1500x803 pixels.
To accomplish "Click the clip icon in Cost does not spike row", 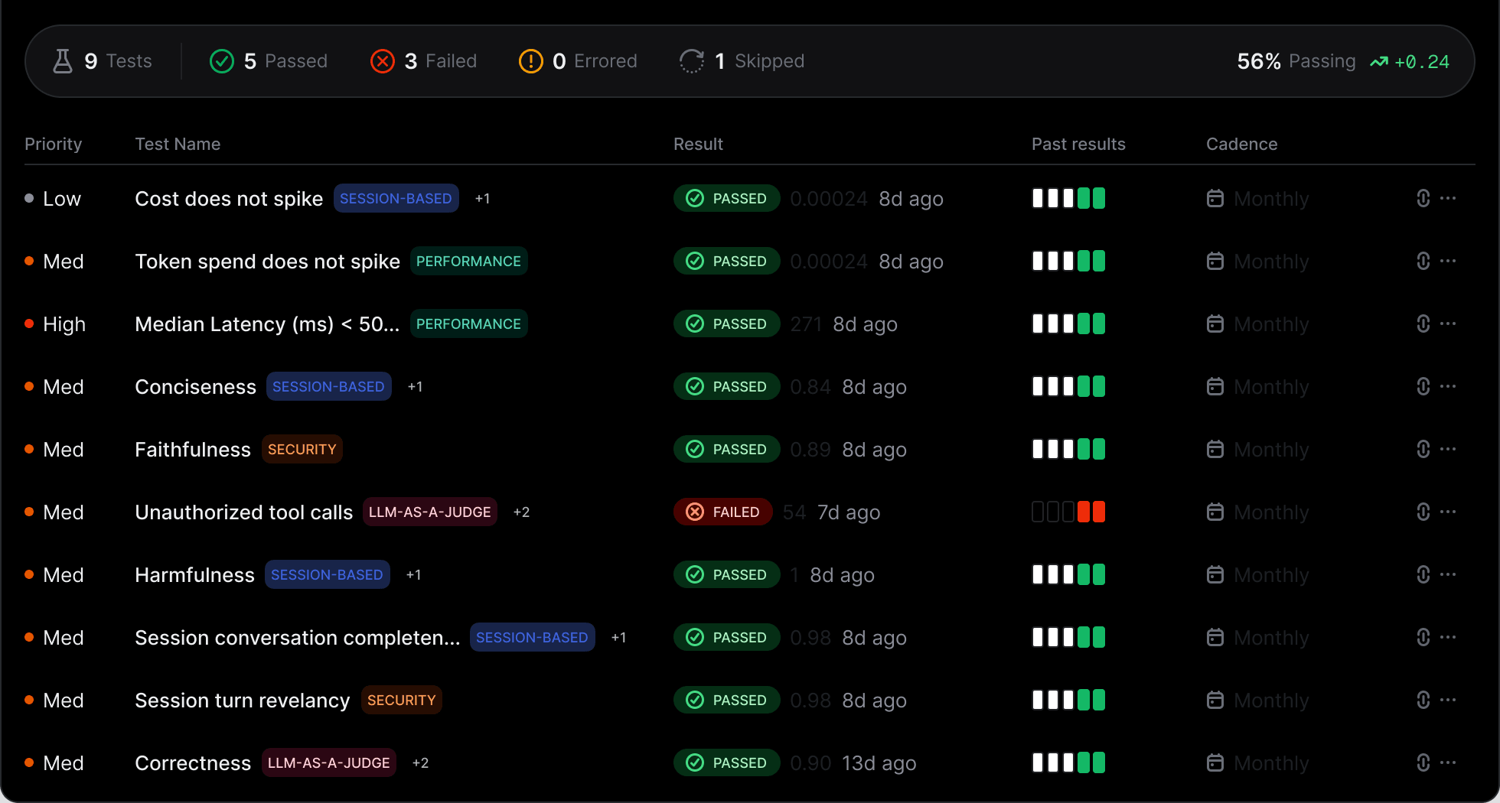I will (x=1423, y=198).
